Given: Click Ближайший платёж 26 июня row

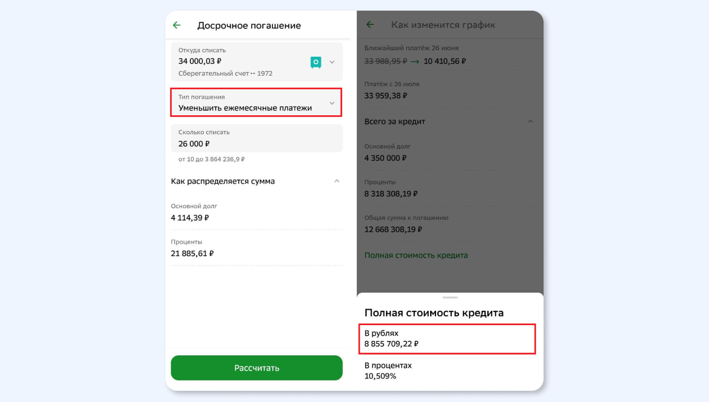Looking at the screenshot, I should point(449,54).
